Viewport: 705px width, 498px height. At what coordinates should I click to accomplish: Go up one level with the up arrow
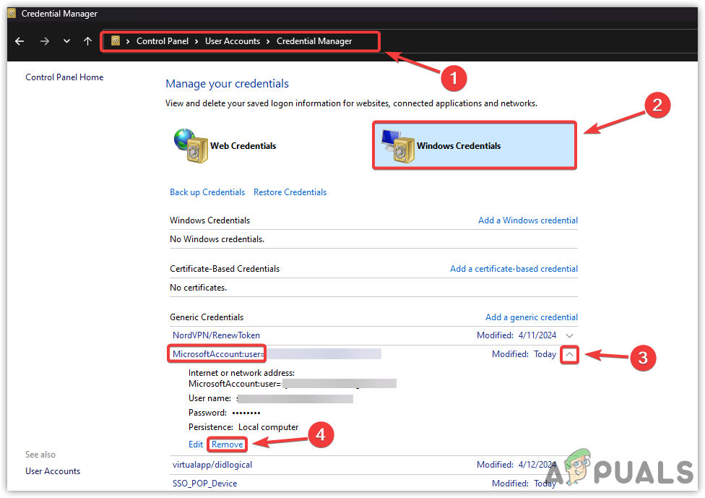(87, 41)
